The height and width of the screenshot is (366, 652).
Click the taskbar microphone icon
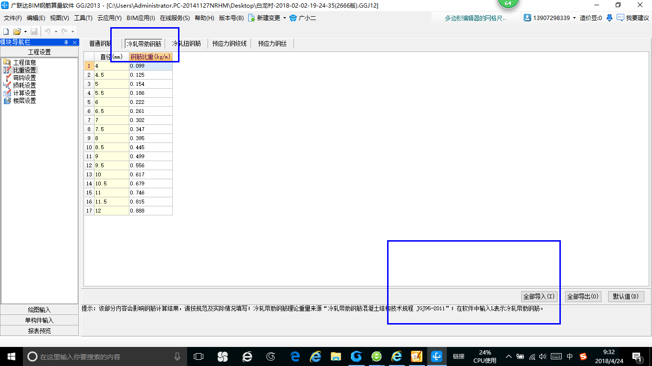[x=178, y=356]
